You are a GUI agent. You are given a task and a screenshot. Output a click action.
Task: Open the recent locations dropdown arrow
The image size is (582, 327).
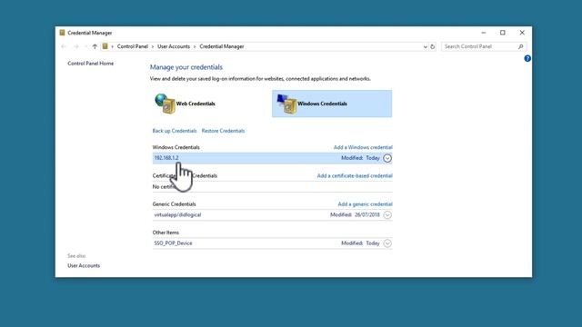pos(85,46)
